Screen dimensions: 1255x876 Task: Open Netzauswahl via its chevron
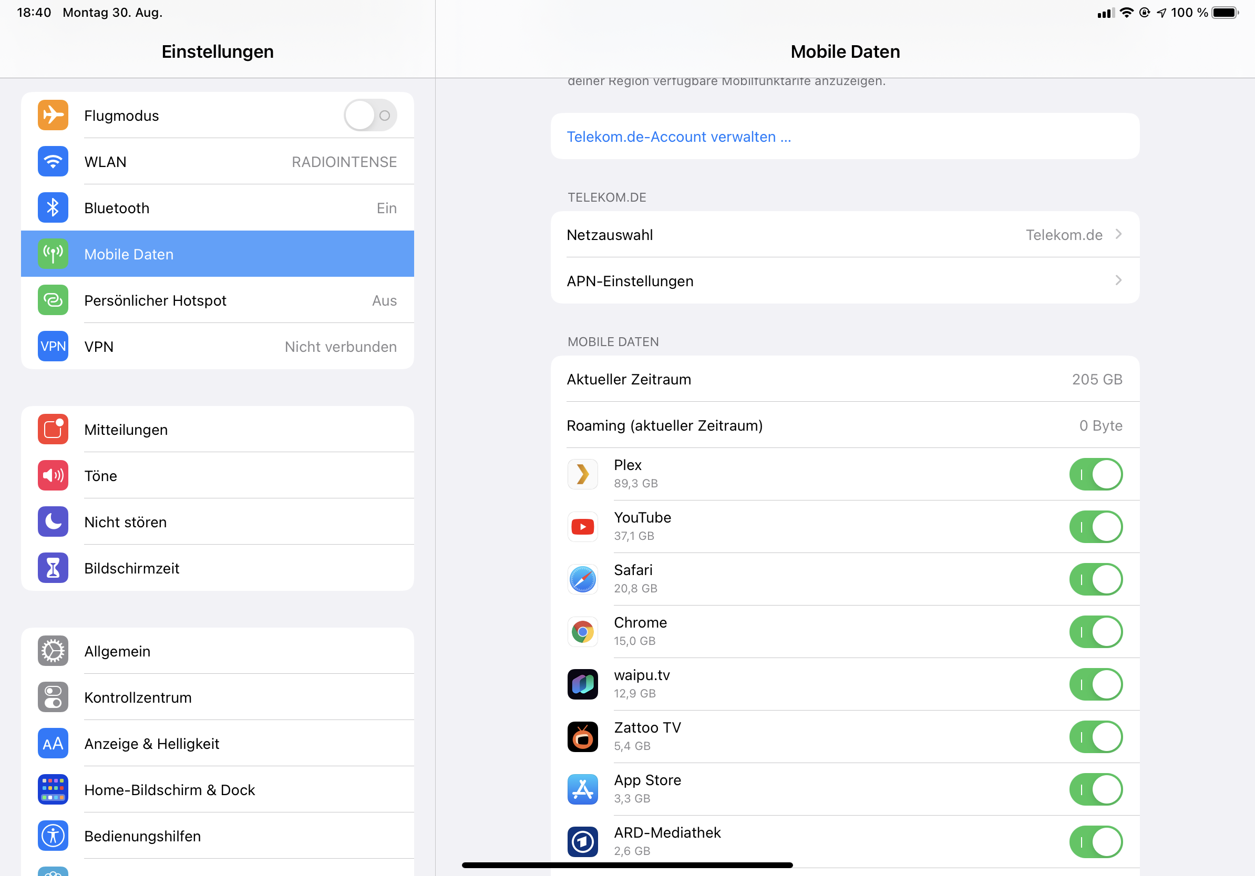tap(1118, 234)
